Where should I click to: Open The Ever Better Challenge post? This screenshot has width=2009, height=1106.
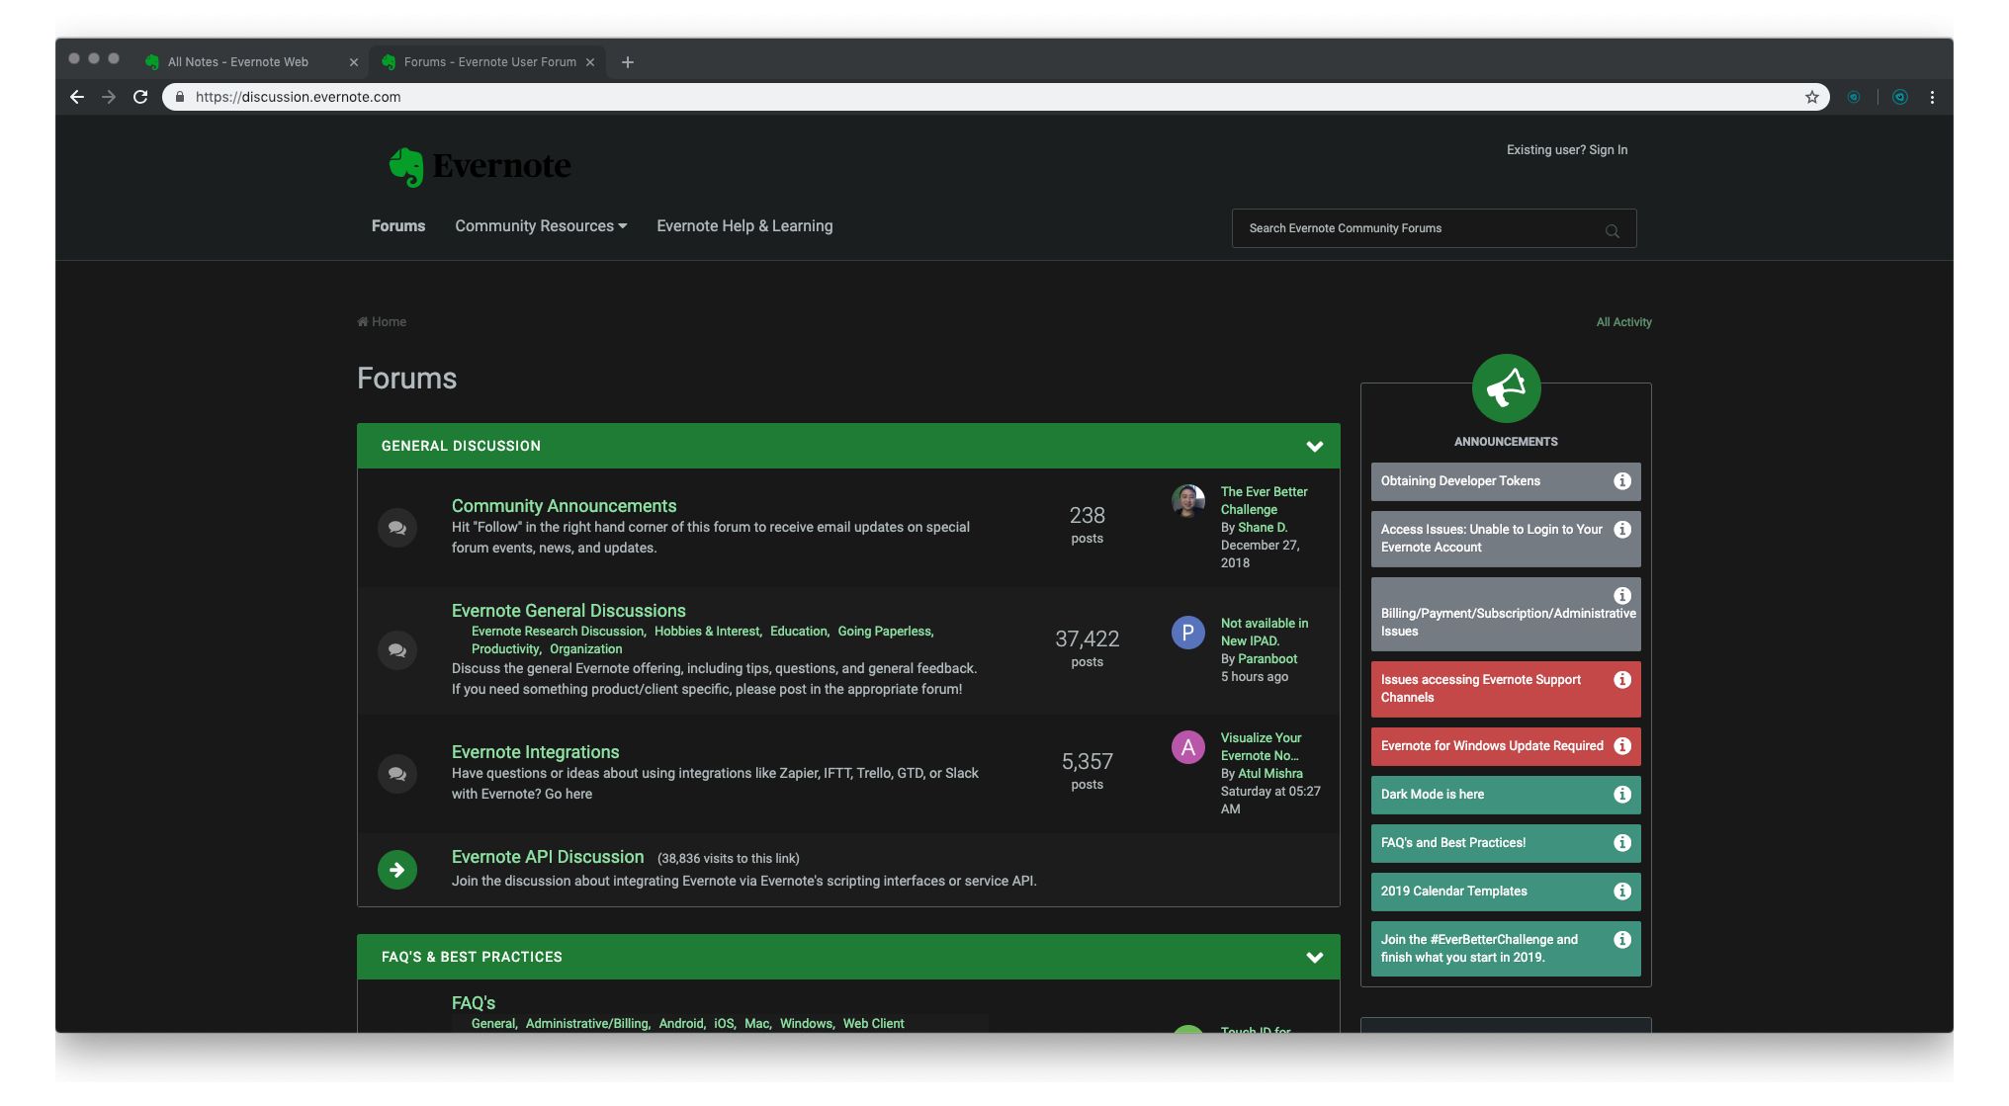(1264, 501)
